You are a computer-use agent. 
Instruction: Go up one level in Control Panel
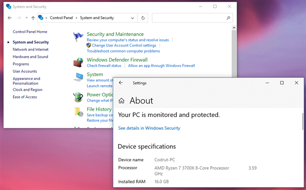[x=33, y=18]
